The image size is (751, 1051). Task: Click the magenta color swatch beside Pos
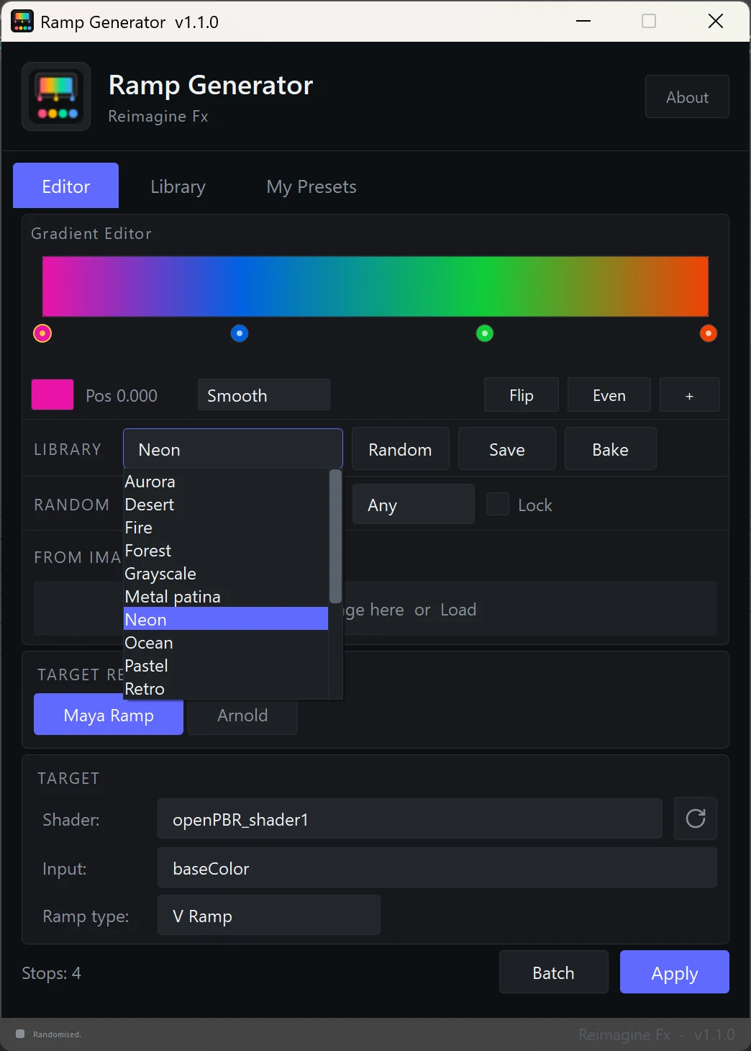click(x=53, y=394)
